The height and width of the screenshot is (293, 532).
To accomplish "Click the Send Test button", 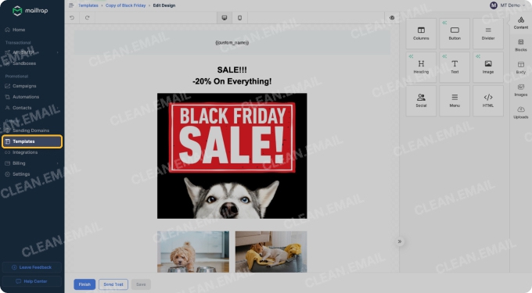I will coord(113,284).
